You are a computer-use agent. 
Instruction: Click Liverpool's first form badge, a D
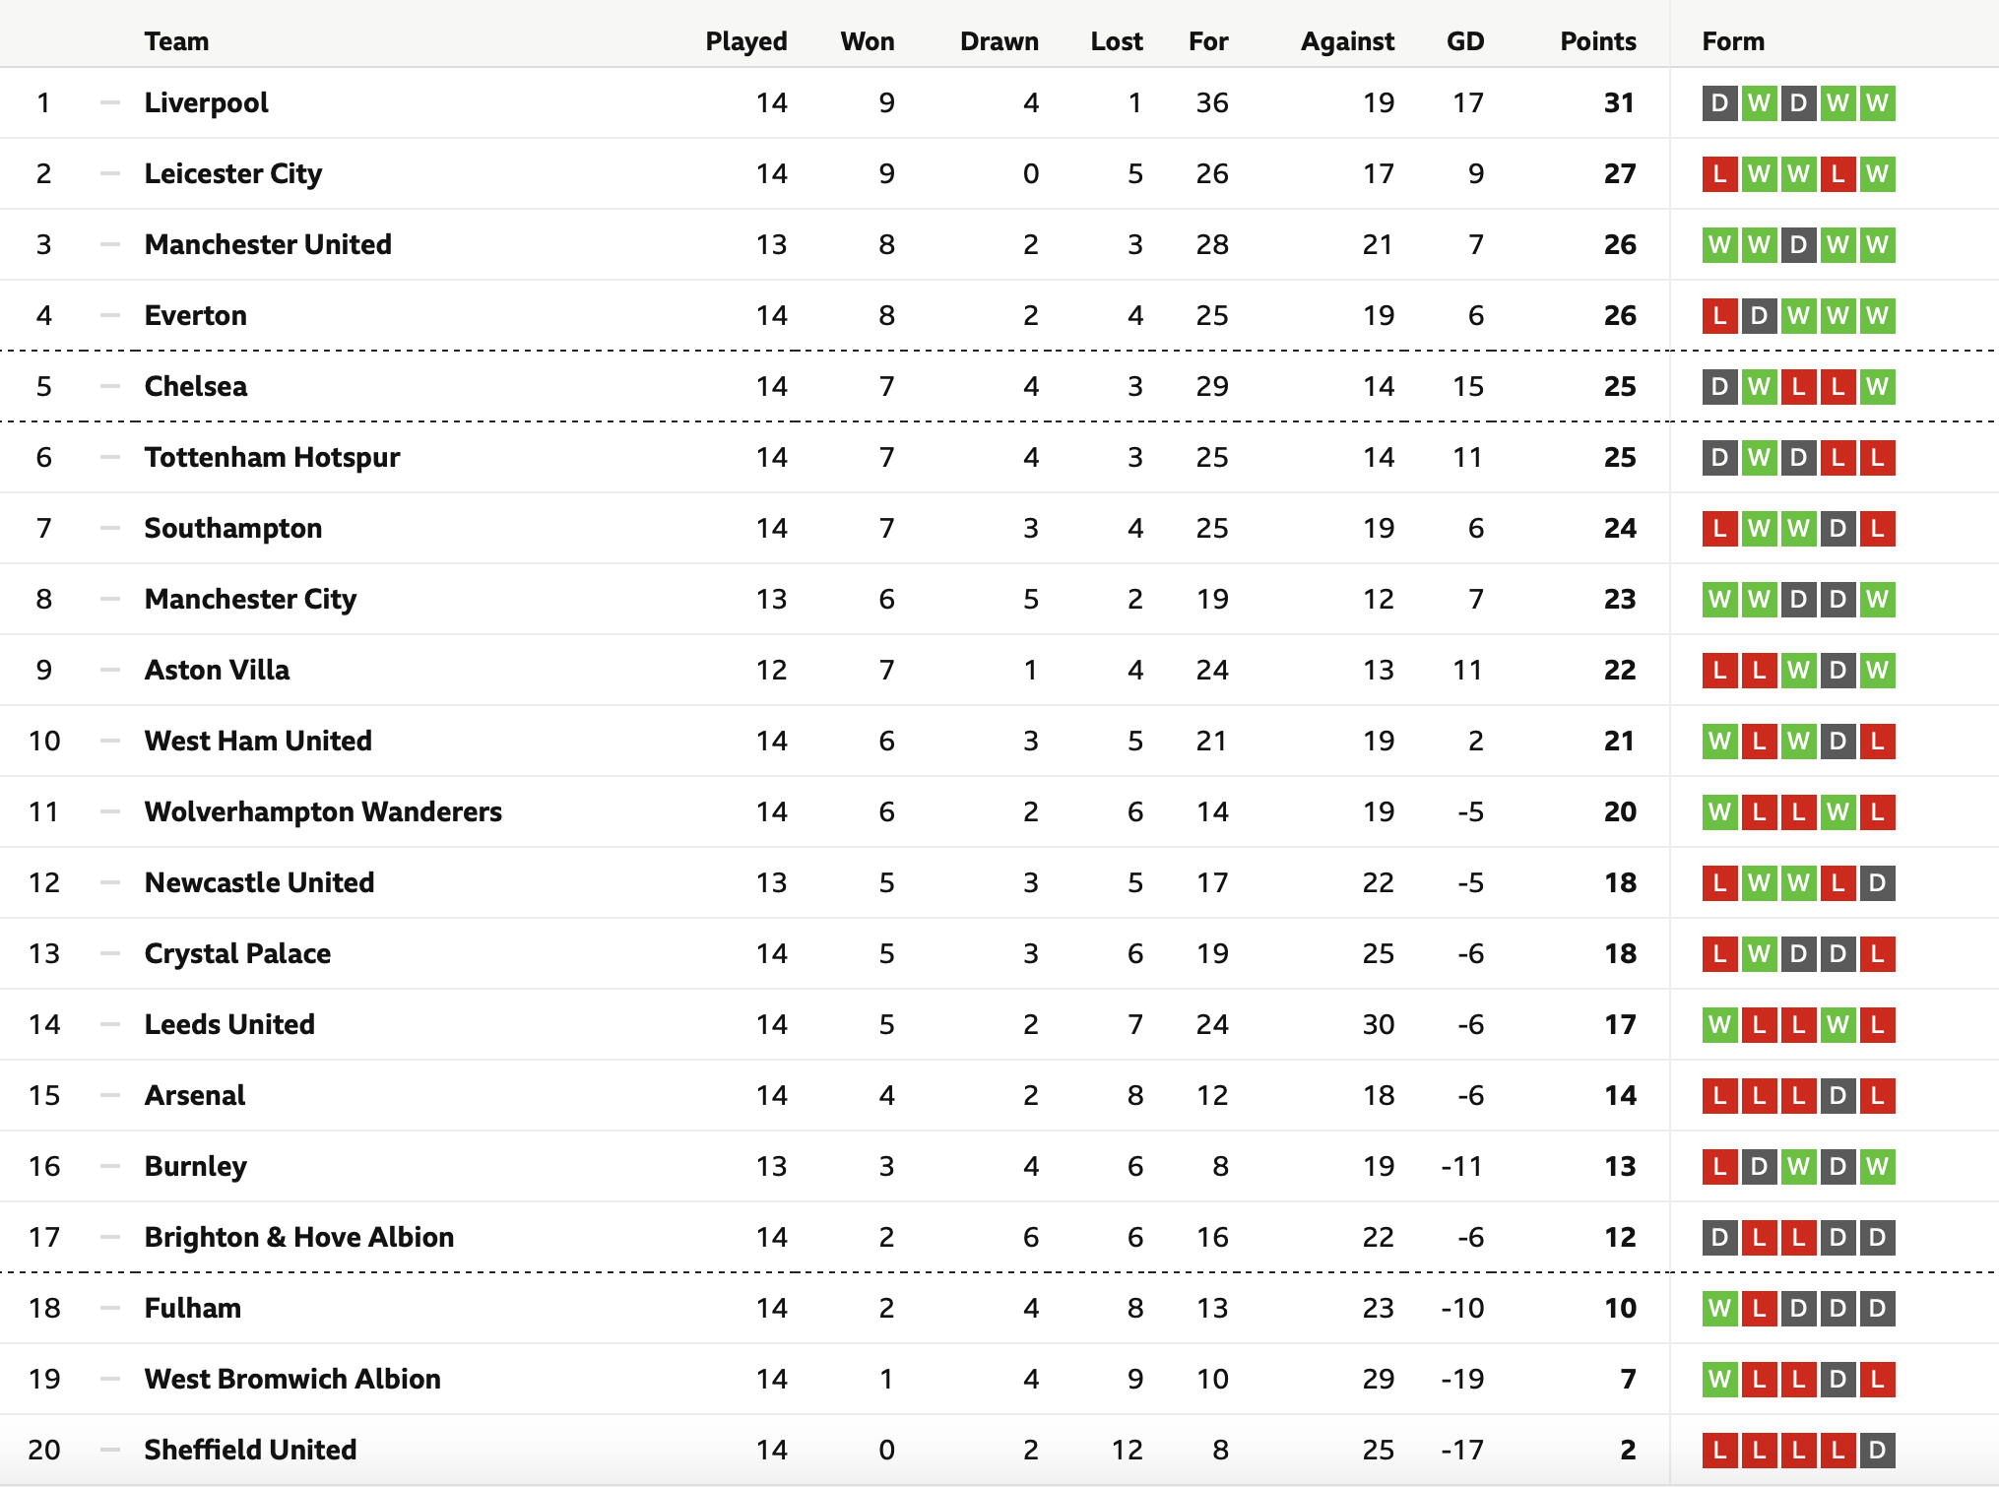pyautogui.click(x=1719, y=103)
